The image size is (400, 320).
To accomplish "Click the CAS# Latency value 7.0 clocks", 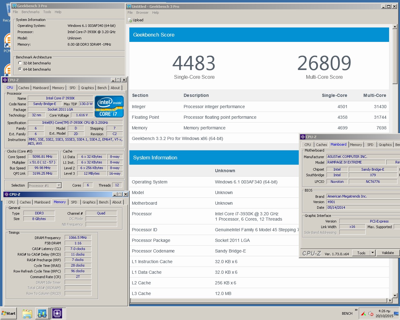I will pyautogui.click(x=78, y=249).
